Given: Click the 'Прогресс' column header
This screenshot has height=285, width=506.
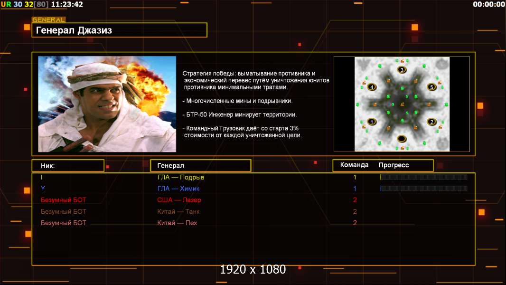Looking at the screenshot, I should [x=394, y=165].
